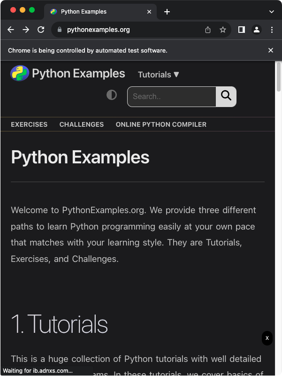Click the 'Waiting for ib.adnxs.com...' status text
This screenshot has height=376, width=282.
tap(38, 371)
